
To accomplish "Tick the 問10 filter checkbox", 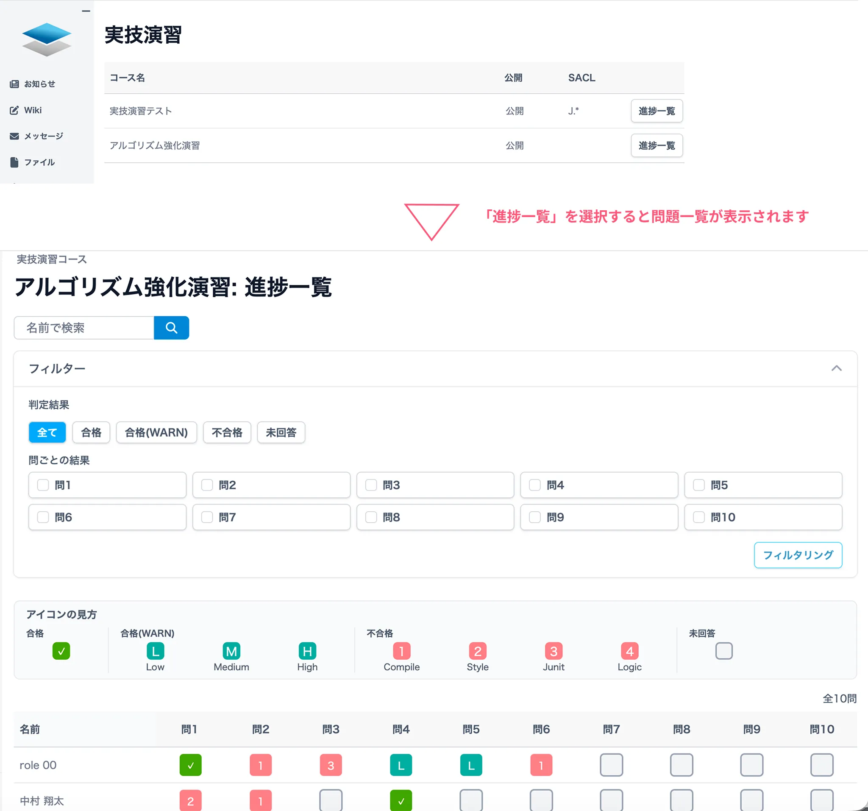I will (x=698, y=517).
